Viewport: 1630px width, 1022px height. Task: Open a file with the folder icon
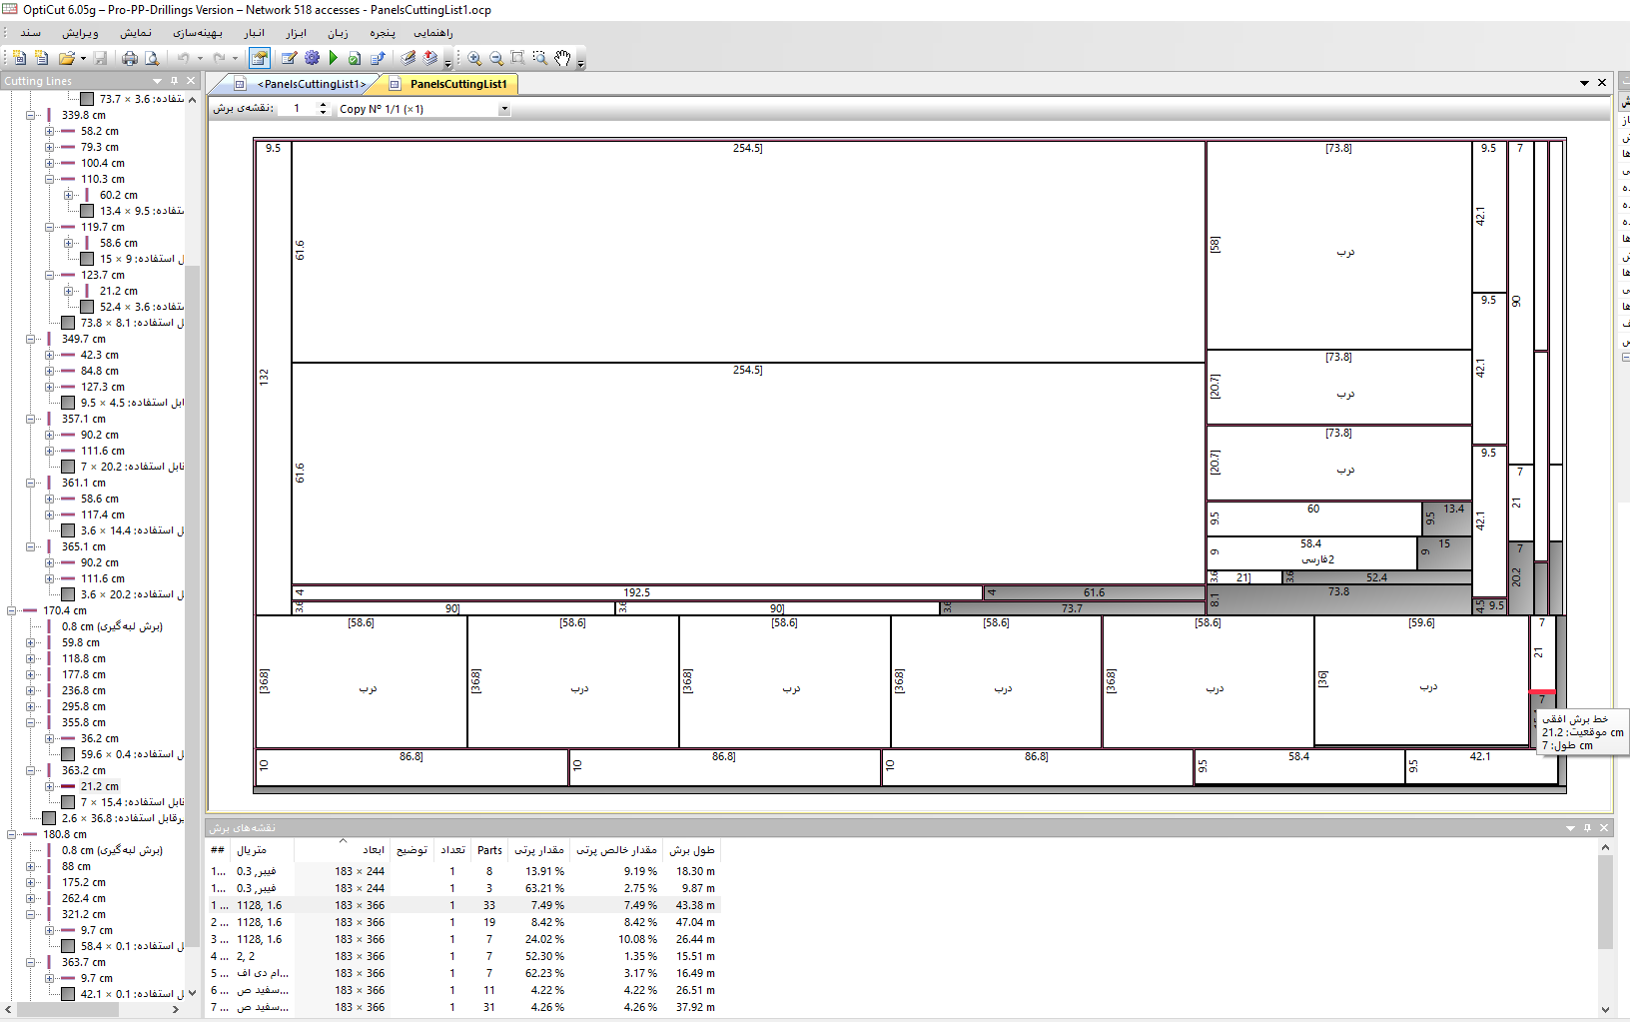point(66,58)
